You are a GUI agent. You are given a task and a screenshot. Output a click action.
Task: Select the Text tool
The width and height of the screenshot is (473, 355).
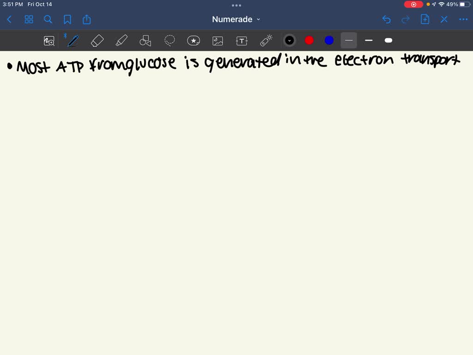tap(242, 41)
